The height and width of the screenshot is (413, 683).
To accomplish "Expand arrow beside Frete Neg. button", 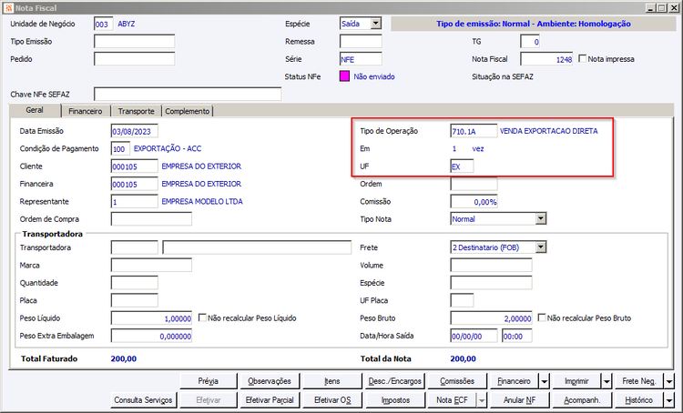I will [x=669, y=381].
